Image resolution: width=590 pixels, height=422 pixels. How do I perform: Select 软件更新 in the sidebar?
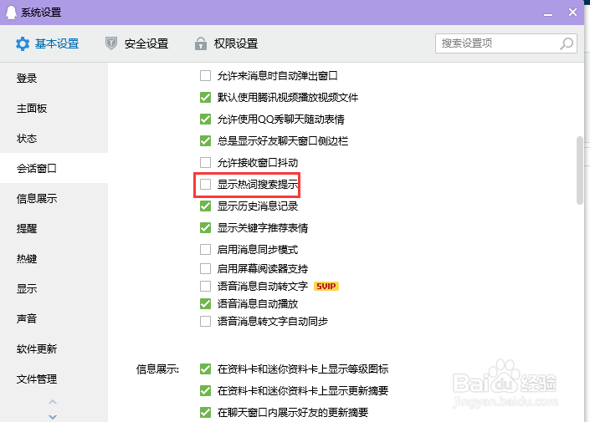(x=54, y=348)
